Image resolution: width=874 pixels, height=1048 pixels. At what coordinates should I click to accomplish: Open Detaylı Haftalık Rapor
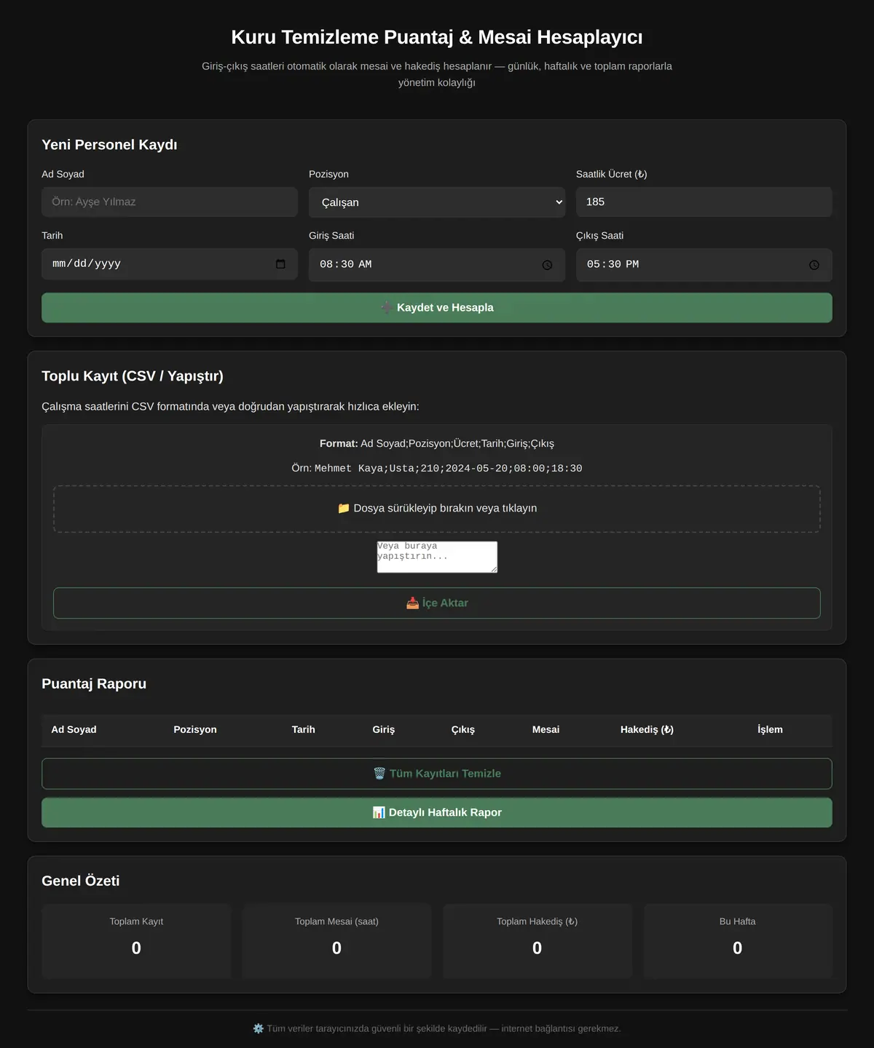(x=437, y=813)
